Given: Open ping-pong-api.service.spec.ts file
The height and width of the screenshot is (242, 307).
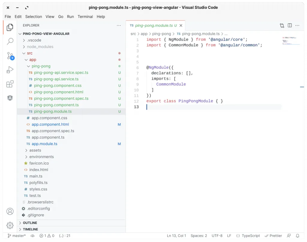Looking at the screenshot, I should point(71,73).
